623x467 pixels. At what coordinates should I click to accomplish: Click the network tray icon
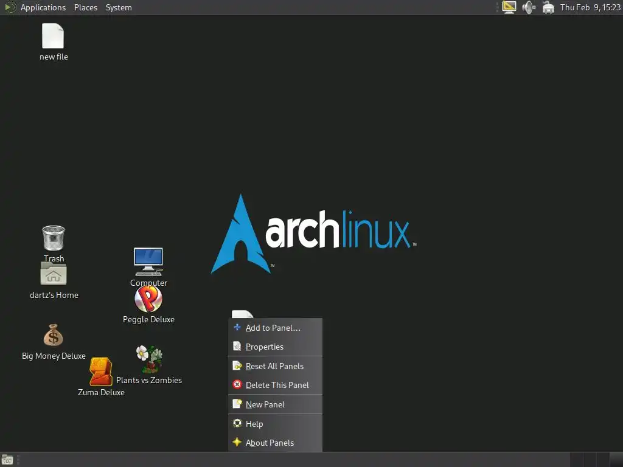click(x=548, y=7)
